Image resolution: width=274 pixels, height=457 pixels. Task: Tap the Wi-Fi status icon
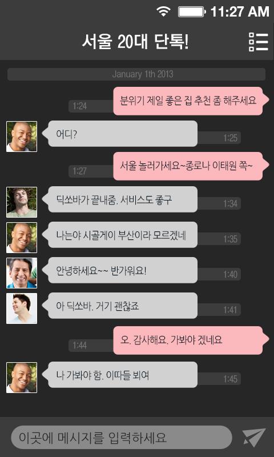coord(163,11)
